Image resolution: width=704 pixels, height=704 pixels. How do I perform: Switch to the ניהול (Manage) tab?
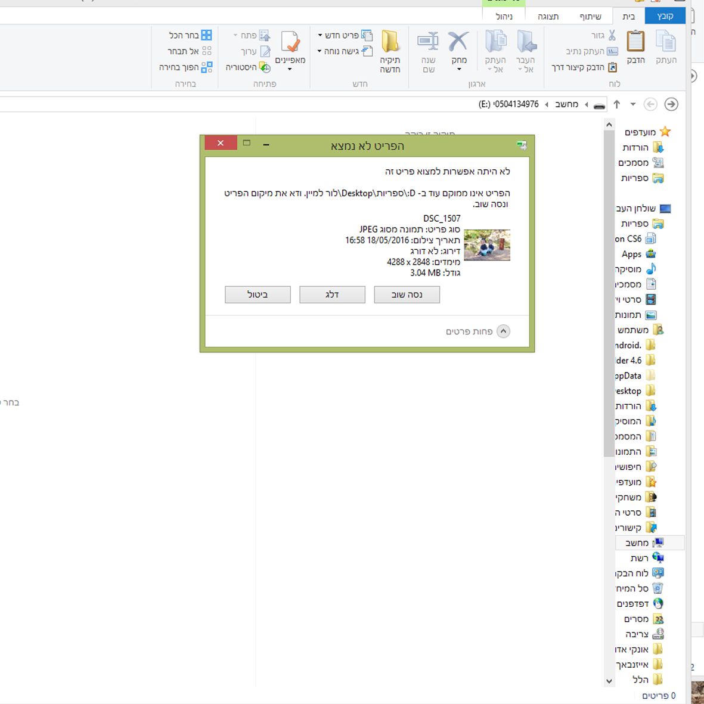pyautogui.click(x=504, y=17)
